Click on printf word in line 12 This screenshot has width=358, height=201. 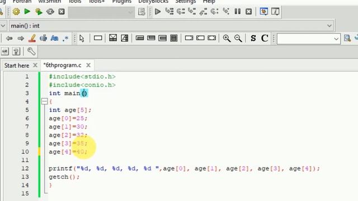click(x=60, y=169)
